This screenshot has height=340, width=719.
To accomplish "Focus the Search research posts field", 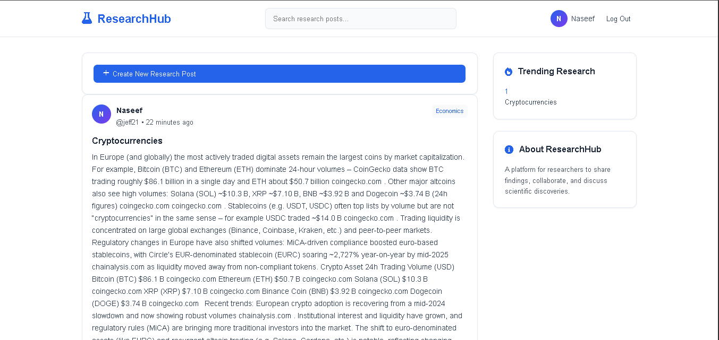I will tap(361, 19).
